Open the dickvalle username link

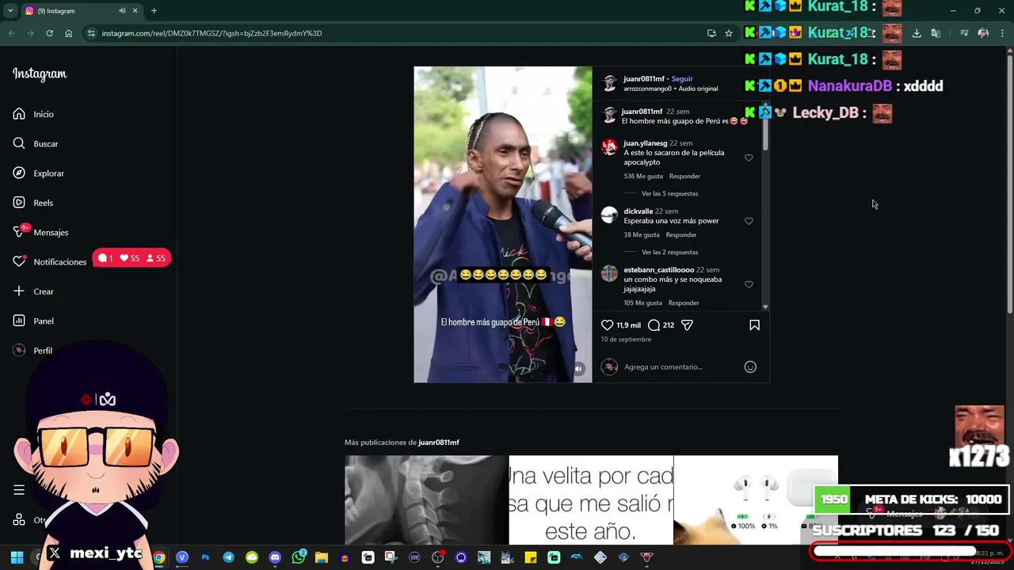(x=638, y=211)
